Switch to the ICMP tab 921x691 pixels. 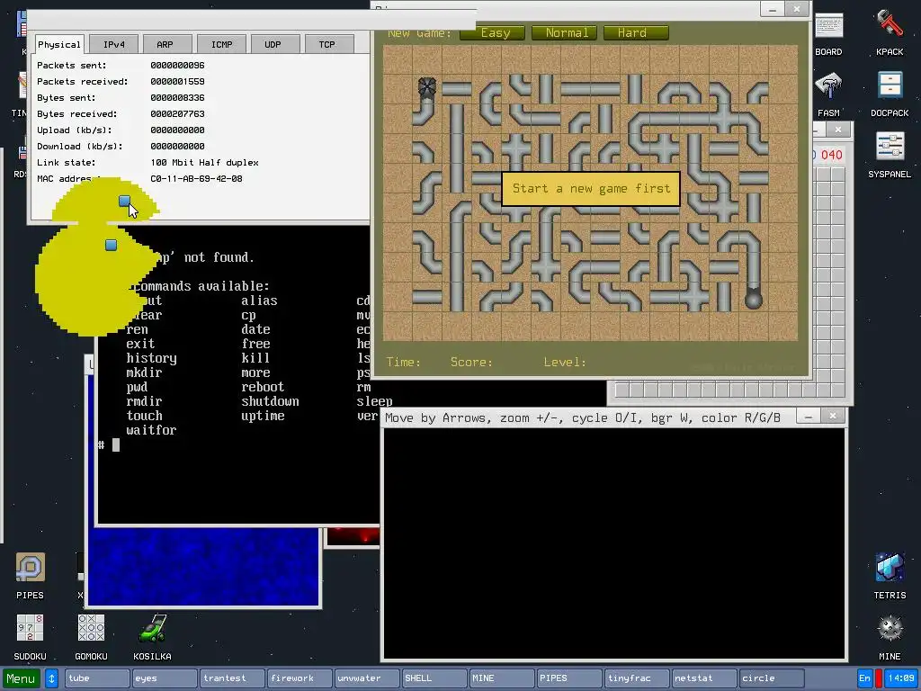221,44
